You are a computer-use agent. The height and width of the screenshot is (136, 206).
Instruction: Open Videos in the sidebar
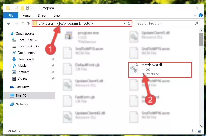pyautogui.click(x=23, y=78)
